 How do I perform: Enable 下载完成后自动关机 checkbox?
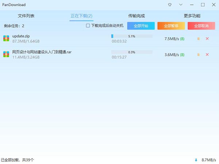tap(88, 26)
